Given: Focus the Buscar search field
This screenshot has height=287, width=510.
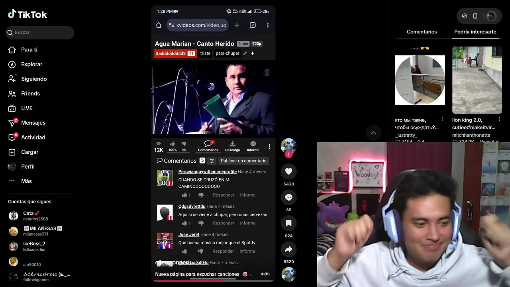Looking at the screenshot, I should [x=40, y=32].
